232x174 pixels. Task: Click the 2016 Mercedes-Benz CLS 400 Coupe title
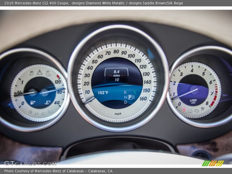point(37,3)
